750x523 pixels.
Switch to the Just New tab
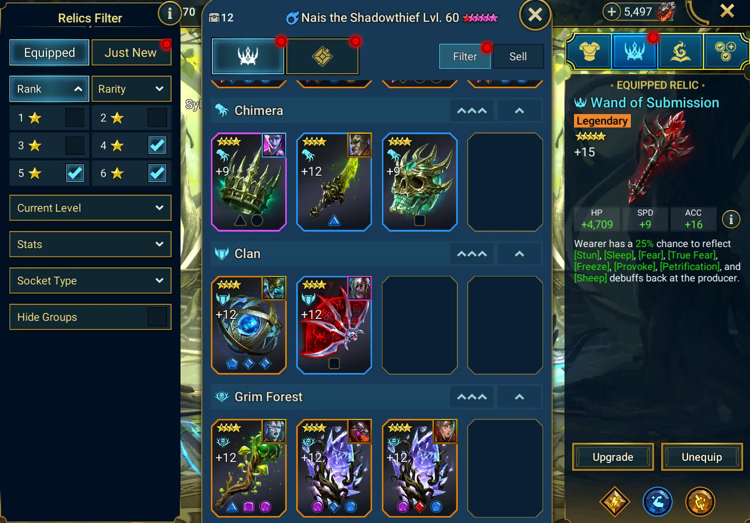[x=131, y=52]
